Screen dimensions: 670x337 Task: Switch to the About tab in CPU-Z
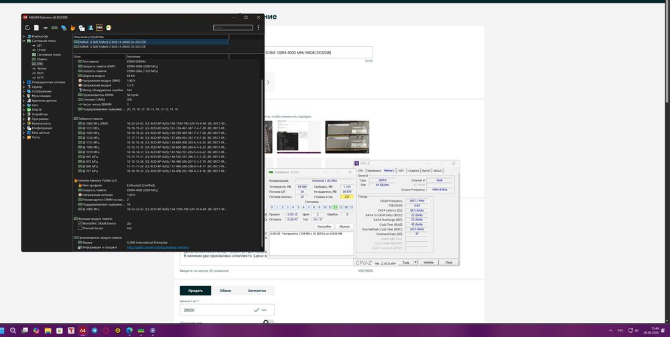click(x=438, y=170)
